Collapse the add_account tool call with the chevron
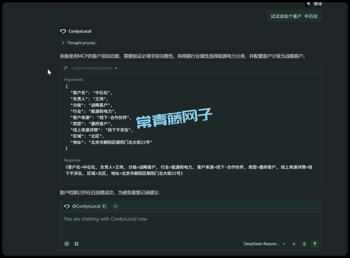350x258 pixels. pyautogui.click(x=116, y=68)
